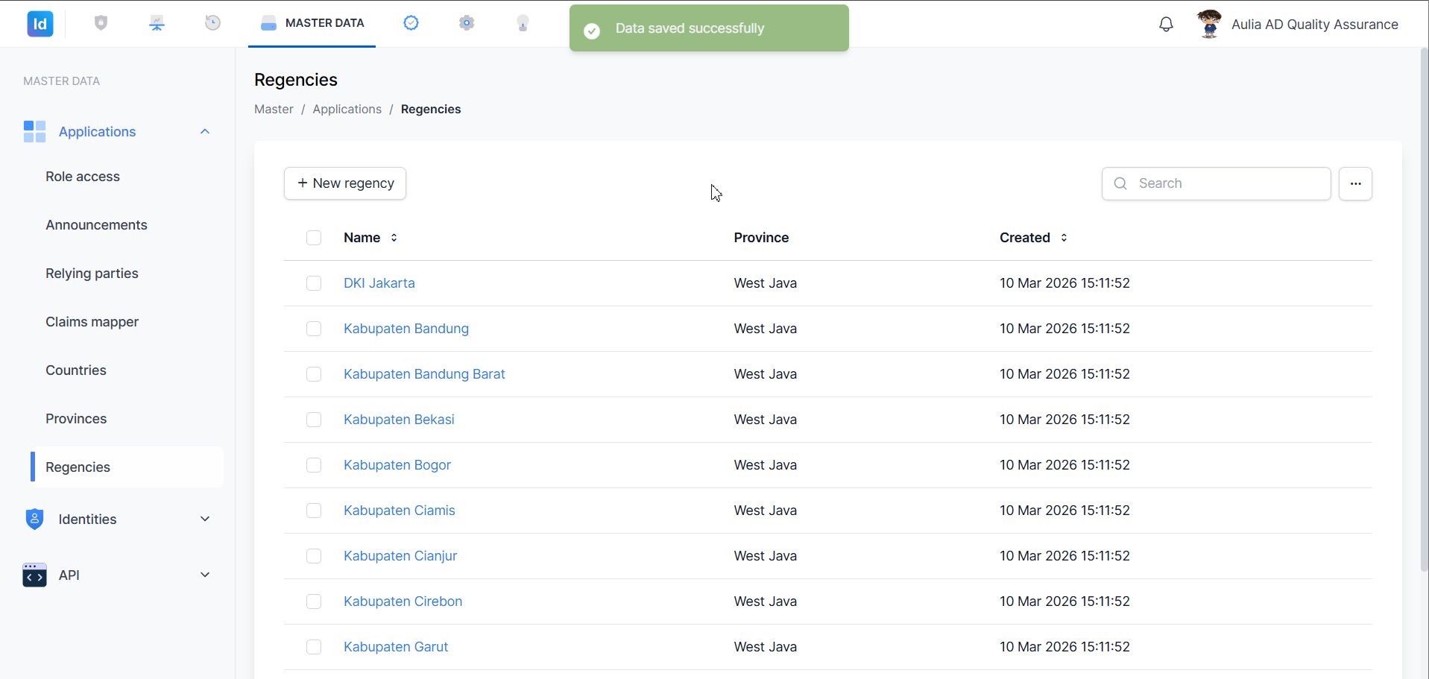
Task: Open the three-dots more options button
Action: (1355, 183)
